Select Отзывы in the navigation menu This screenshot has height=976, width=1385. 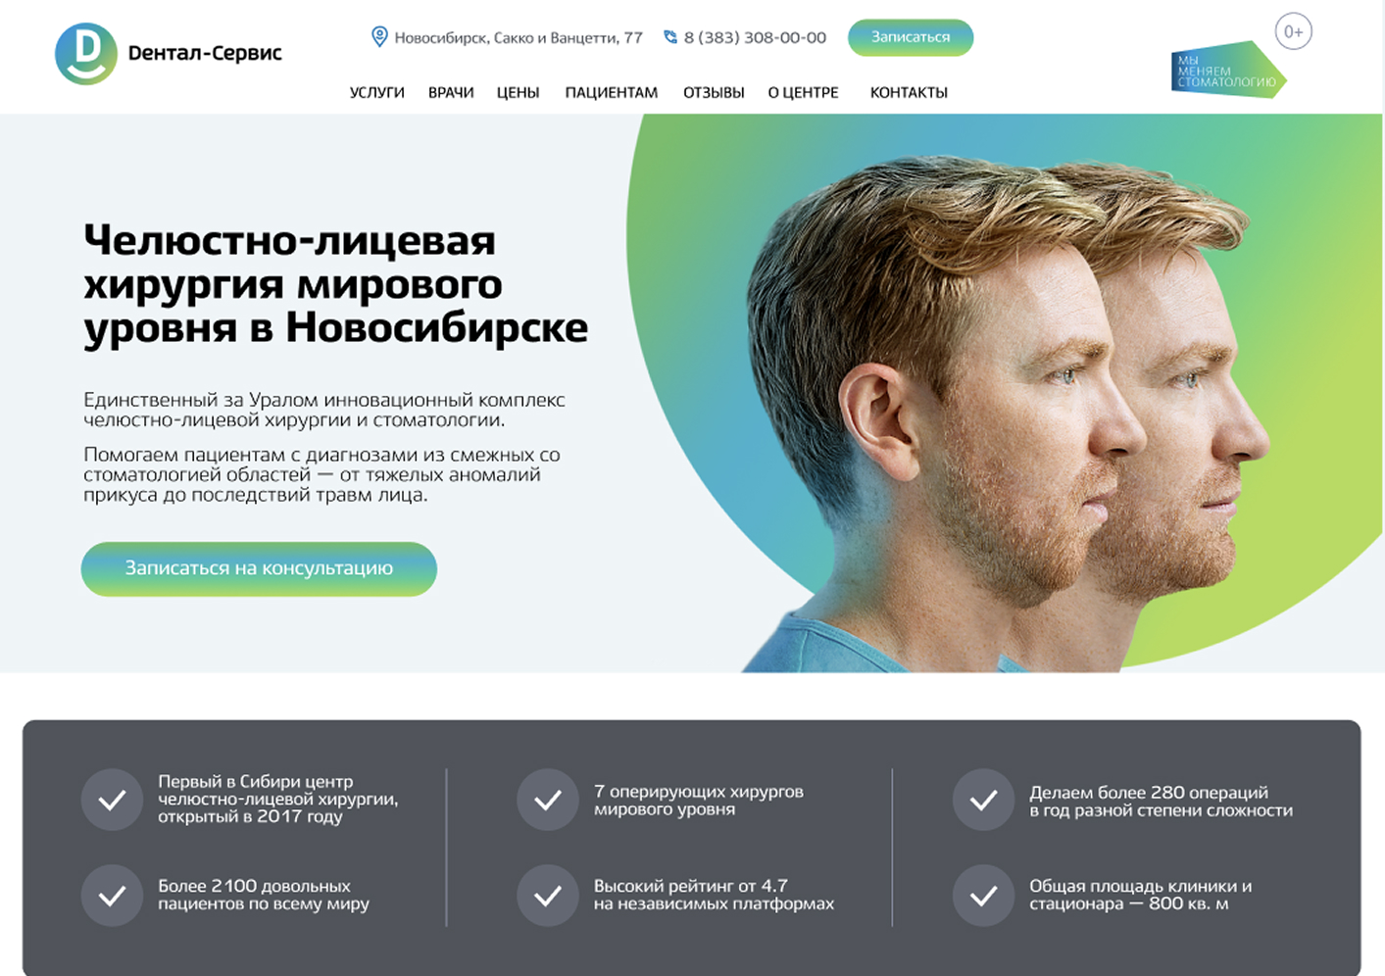tap(714, 92)
